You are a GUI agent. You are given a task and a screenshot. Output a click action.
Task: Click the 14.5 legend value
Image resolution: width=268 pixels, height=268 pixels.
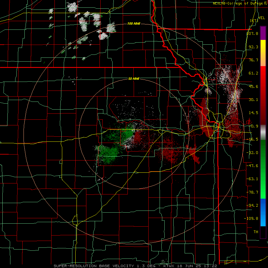[x=253, y=113]
